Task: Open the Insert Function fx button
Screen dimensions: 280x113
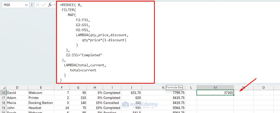Action: click(50, 5)
